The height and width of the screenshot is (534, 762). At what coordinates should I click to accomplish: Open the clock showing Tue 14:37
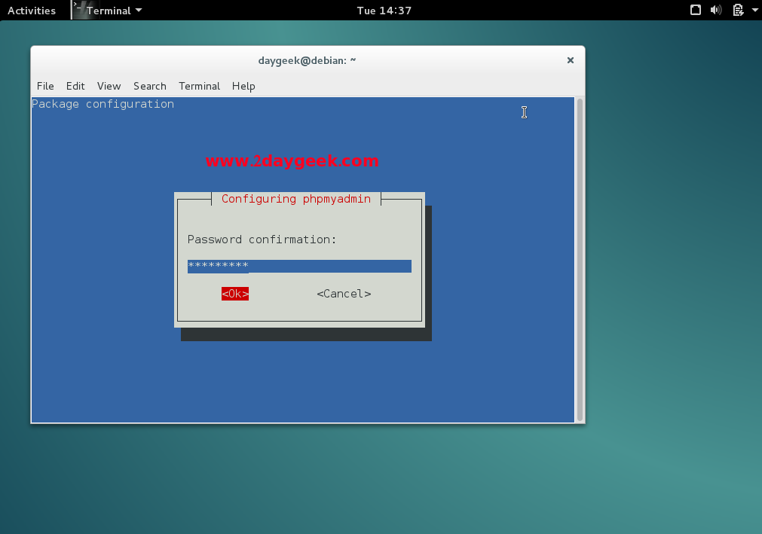384,11
